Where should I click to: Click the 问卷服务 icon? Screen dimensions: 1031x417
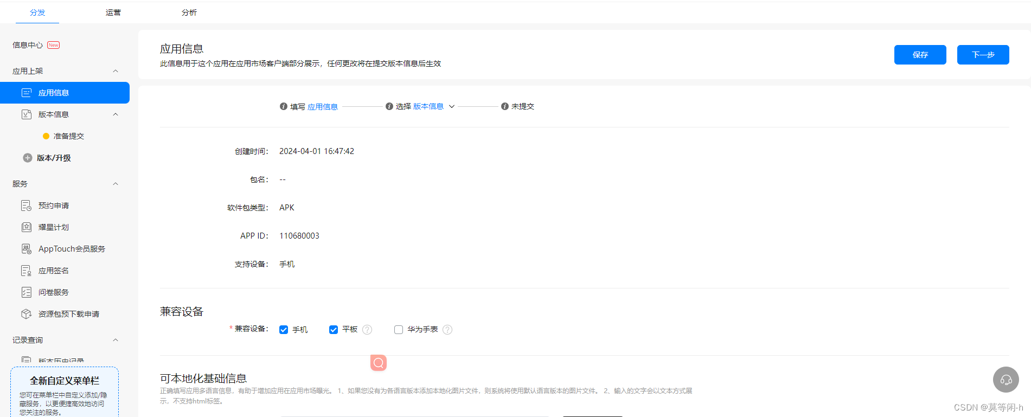coord(26,292)
